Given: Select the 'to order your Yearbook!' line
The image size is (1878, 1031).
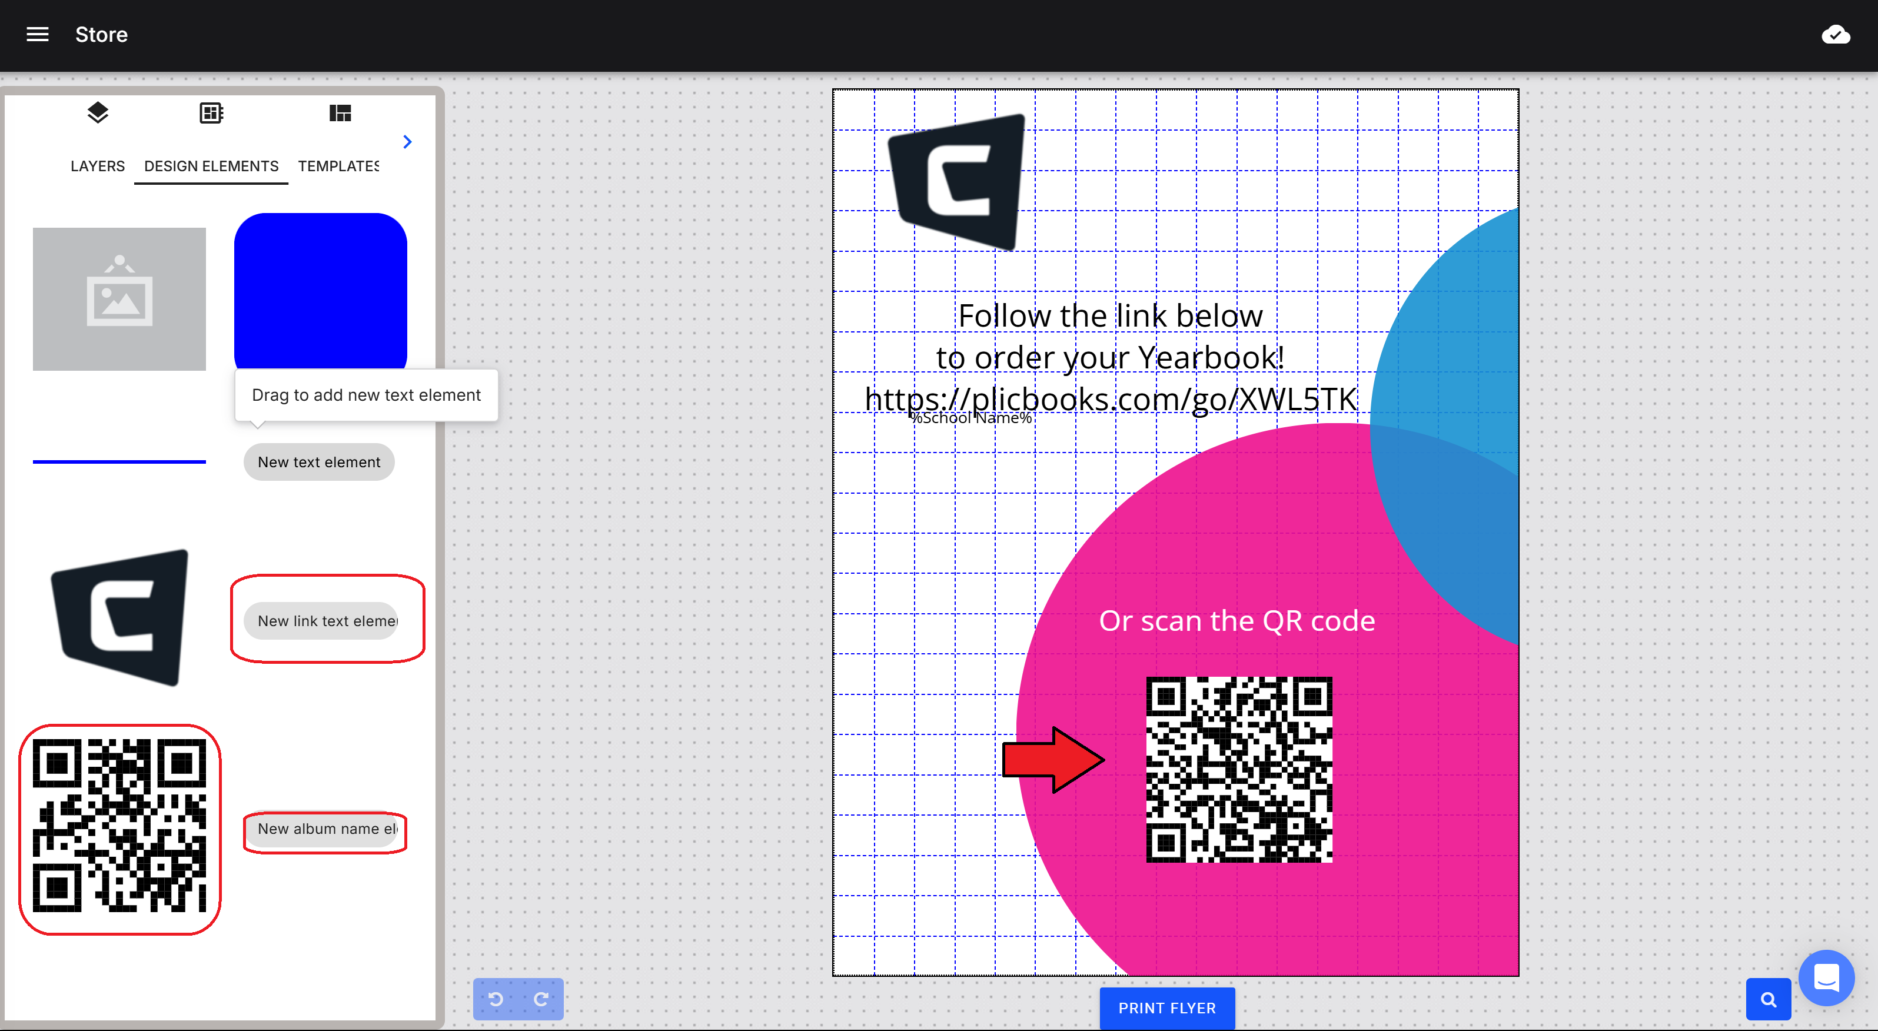Looking at the screenshot, I should tap(1111, 357).
